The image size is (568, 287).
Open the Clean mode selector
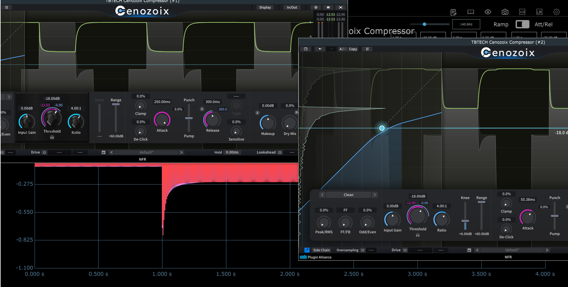point(348,195)
